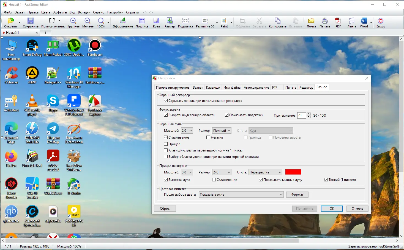The width and height of the screenshot is (404, 250).
Task: Select the Оформление toolbar tool
Action: 123,23
